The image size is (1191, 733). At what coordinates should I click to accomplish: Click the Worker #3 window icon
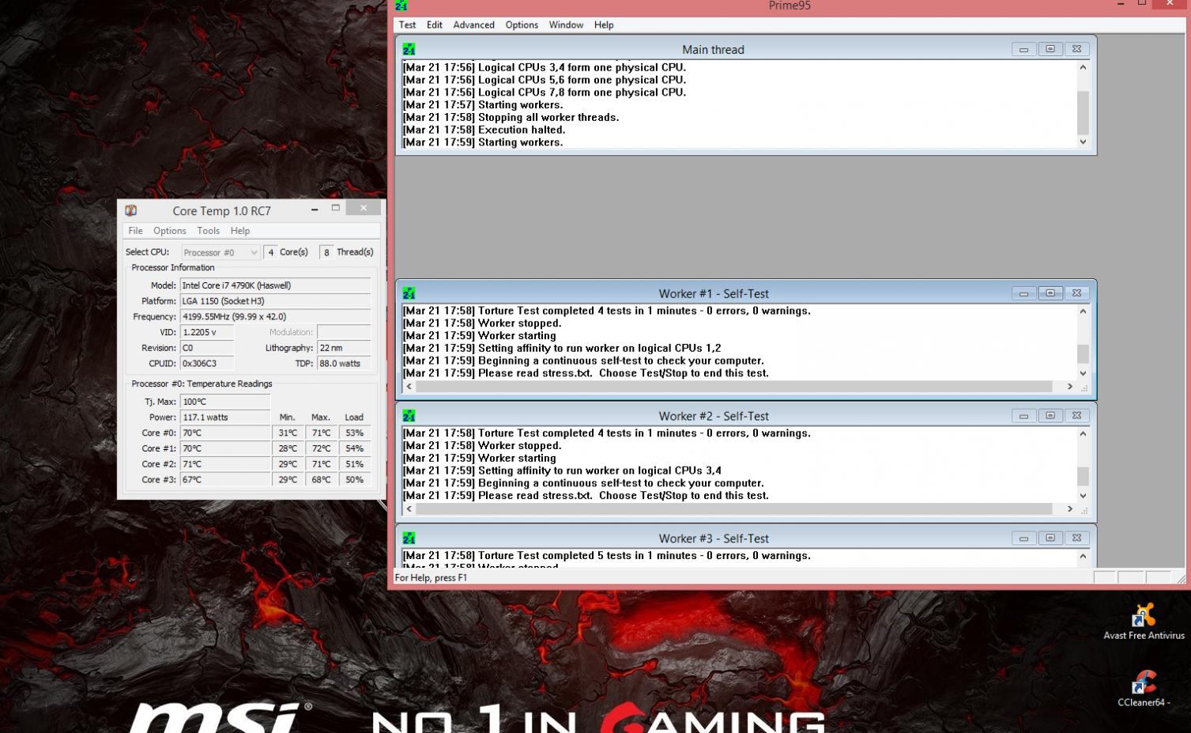click(x=409, y=538)
